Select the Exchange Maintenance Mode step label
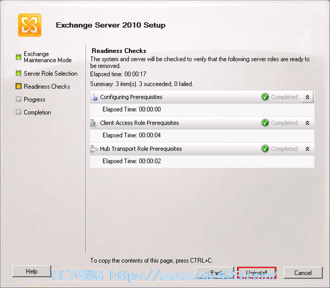This screenshot has width=330, height=288. 48,57
